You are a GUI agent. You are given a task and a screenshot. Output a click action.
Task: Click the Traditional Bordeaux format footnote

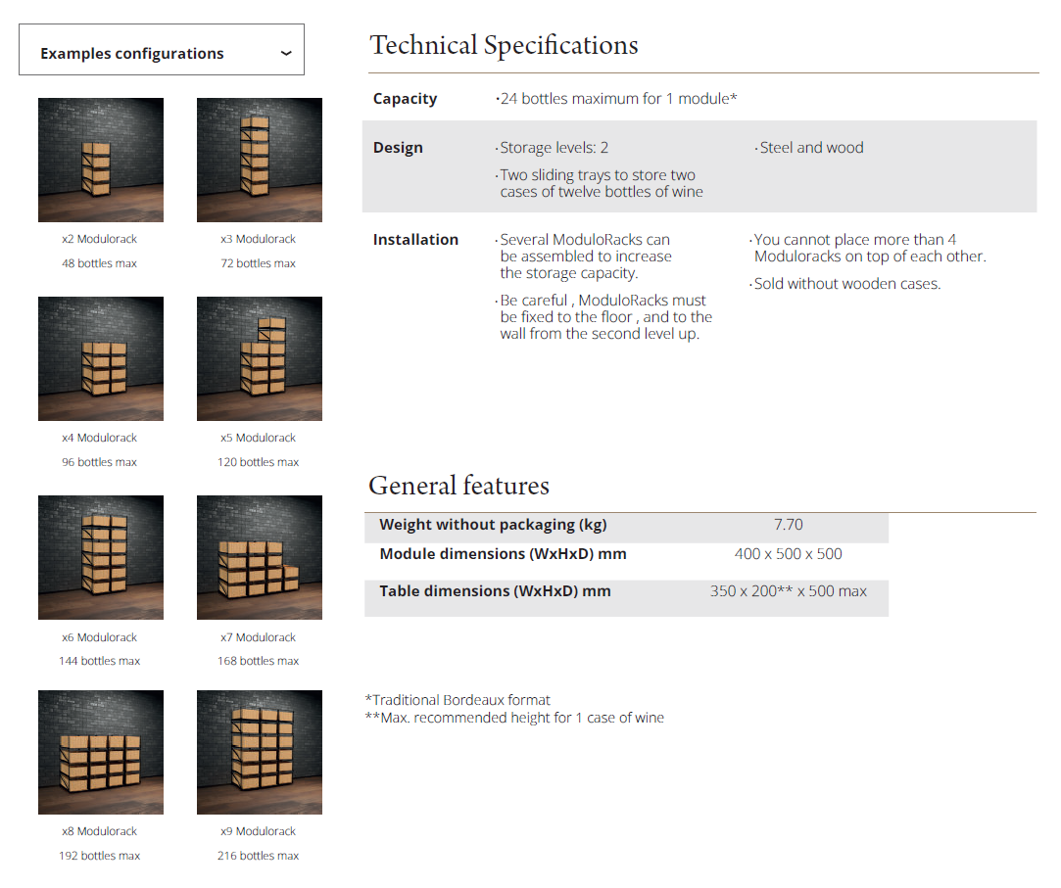click(458, 700)
